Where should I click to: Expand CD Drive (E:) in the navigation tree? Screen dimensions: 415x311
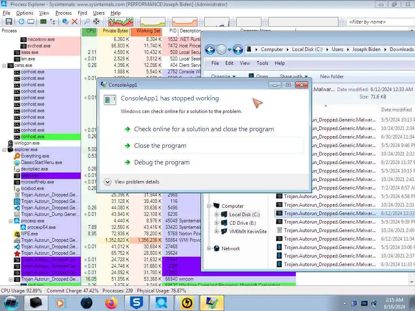[x=216, y=223]
